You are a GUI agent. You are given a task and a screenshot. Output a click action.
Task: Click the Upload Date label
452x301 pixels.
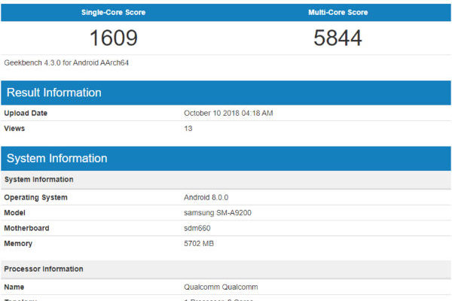26,113
